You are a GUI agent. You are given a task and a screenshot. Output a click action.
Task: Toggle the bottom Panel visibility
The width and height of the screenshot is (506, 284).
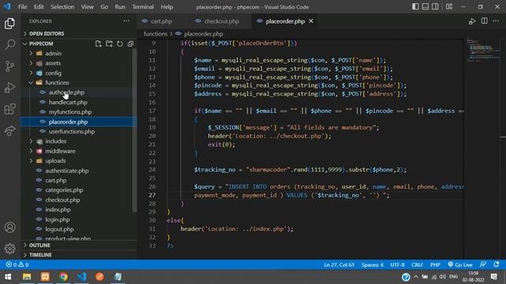pos(425,7)
